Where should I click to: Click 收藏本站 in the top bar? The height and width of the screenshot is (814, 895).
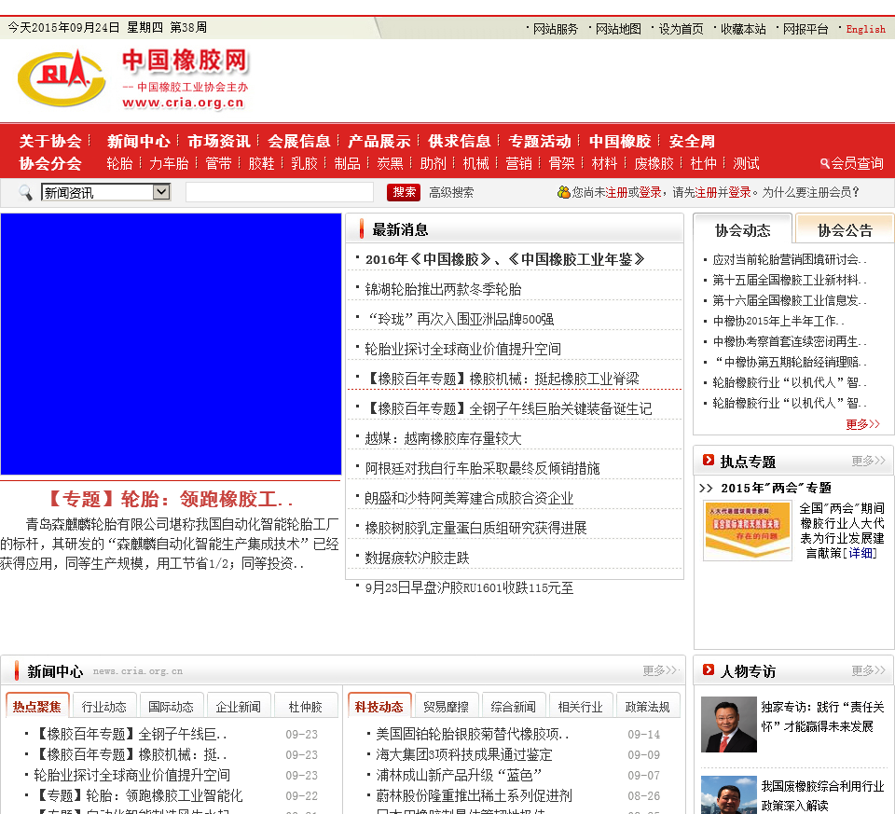point(743,29)
